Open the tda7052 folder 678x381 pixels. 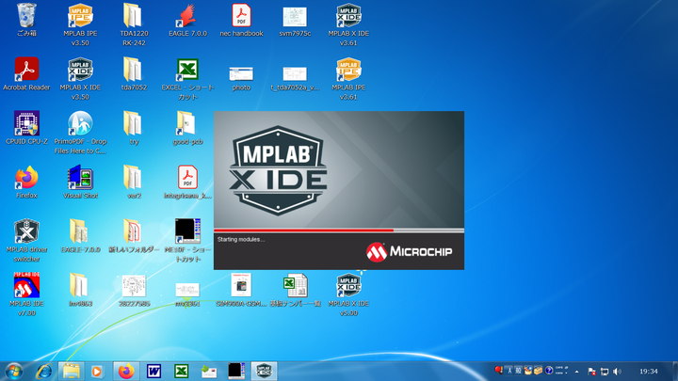click(133, 70)
